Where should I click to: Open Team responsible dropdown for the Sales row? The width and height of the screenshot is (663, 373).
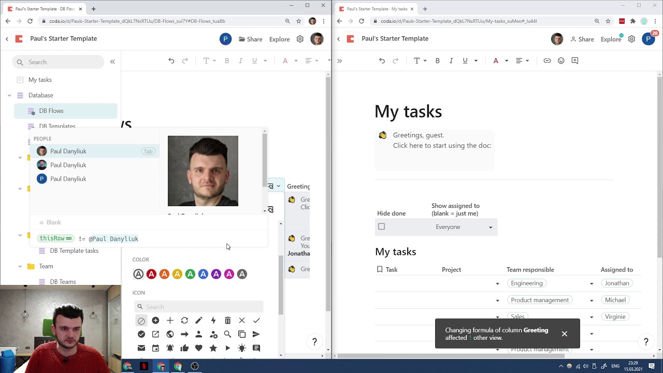coord(592,317)
